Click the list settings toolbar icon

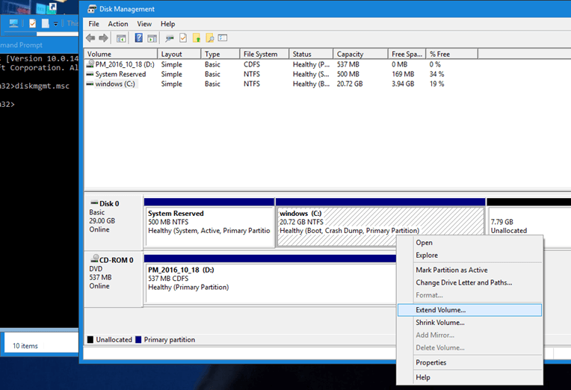point(223,38)
